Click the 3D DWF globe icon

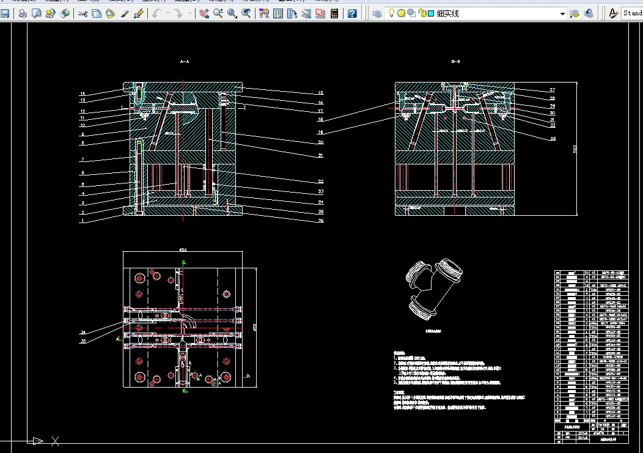pyautogui.click(x=64, y=13)
